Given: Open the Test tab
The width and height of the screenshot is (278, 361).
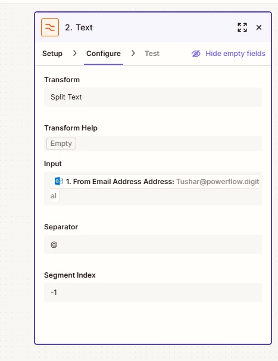Looking at the screenshot, I should [x=152, y=54].
